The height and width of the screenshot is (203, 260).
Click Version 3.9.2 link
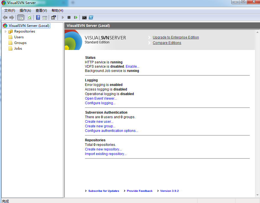coord(169,191)
